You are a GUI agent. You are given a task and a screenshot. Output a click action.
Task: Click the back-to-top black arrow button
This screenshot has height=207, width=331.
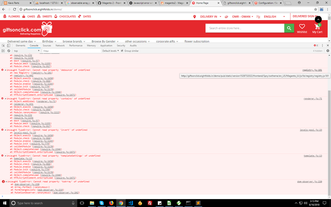(x=318, y=20)
